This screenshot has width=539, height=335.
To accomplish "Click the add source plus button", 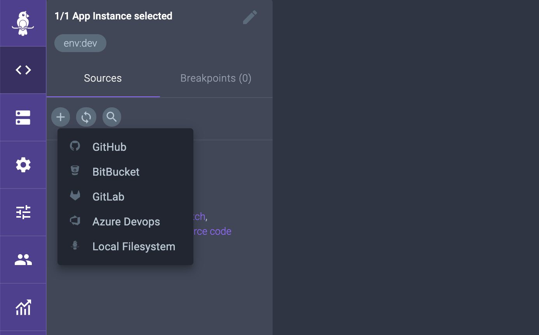I will coord(61,117).
